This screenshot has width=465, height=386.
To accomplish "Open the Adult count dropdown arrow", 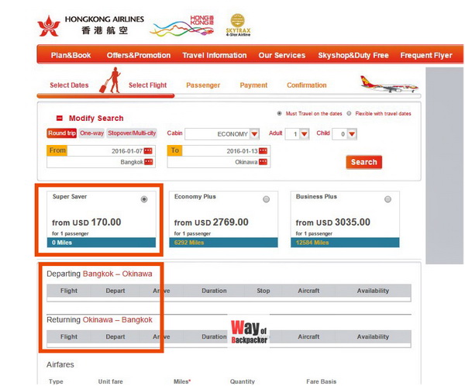I will pyautogui.click(x=305, y=134).
